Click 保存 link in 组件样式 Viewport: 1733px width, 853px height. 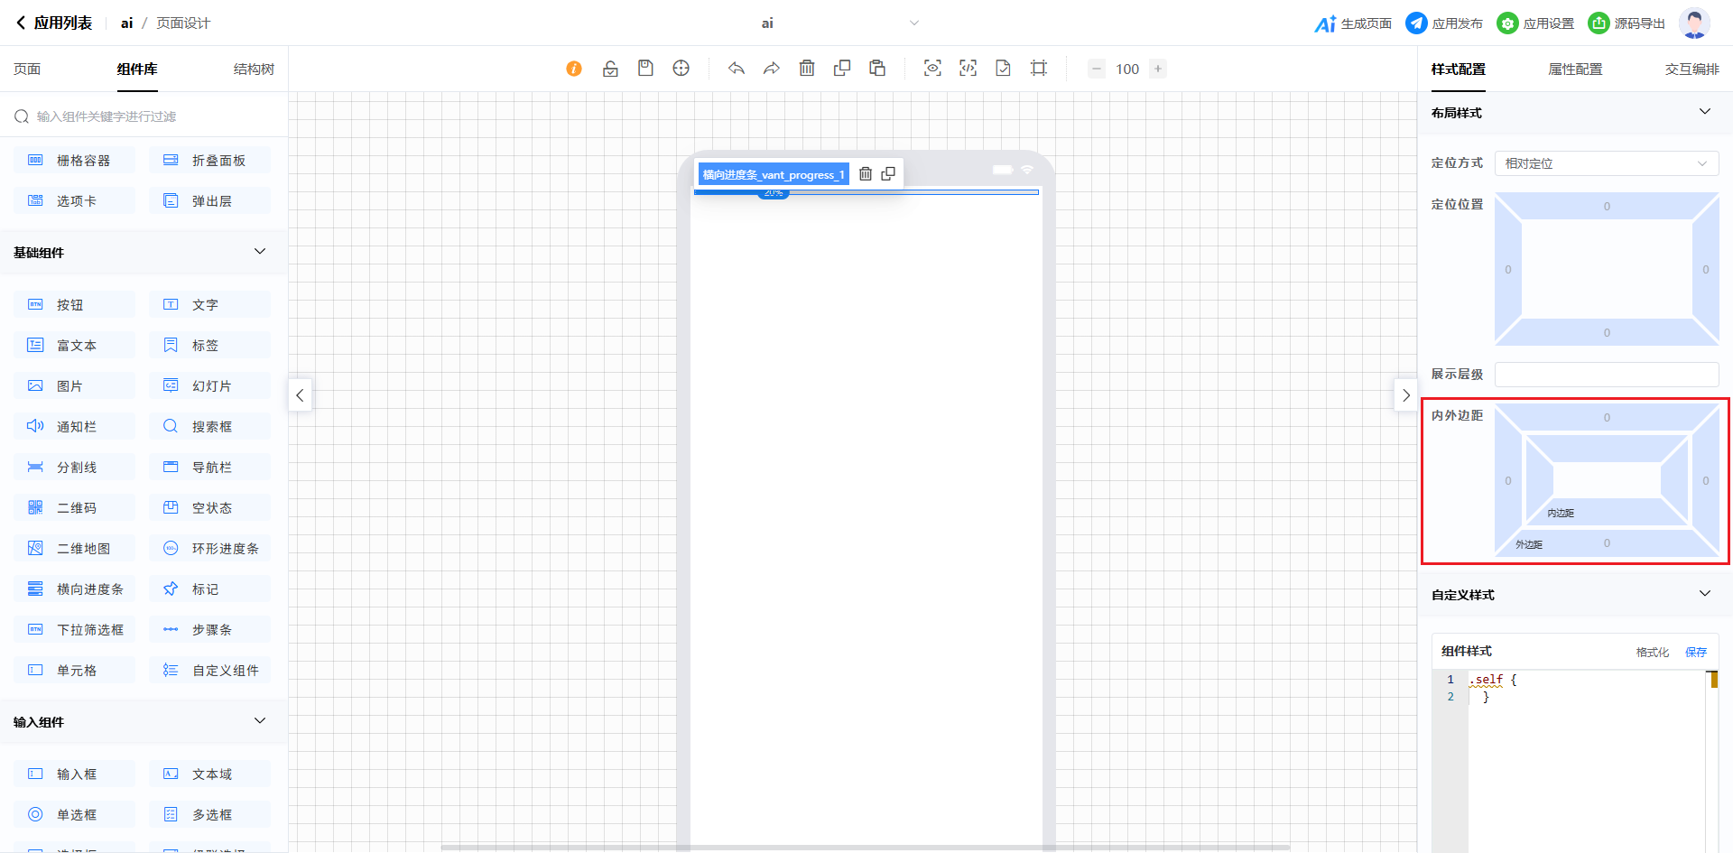(x=1695, y=652)
